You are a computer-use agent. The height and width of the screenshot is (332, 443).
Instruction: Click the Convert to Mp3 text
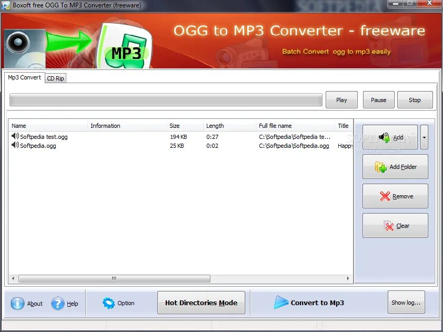[317, 303]
